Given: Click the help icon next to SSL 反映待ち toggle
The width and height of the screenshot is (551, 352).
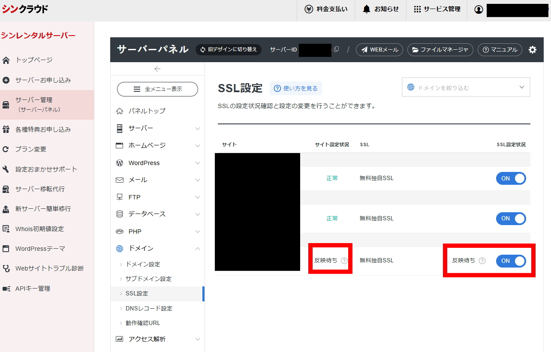Looking at the screenshot, I should (x=482, y=260).
